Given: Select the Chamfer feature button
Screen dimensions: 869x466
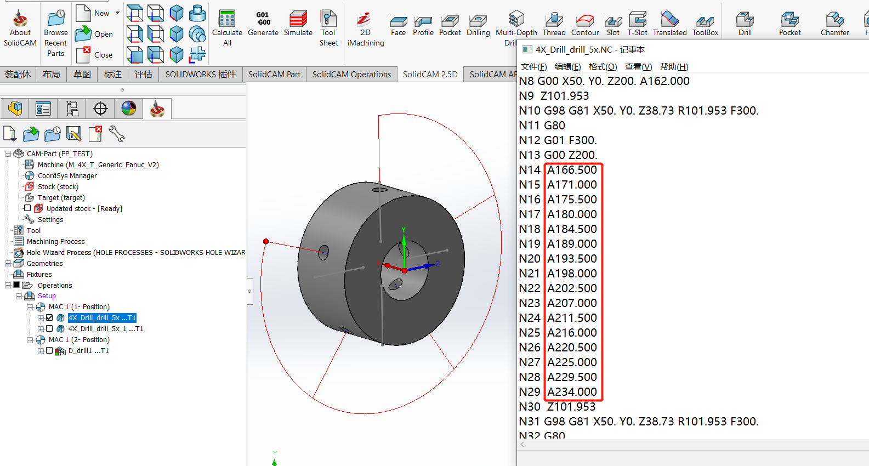Looking at the screenshot, I should pos(835,24).
